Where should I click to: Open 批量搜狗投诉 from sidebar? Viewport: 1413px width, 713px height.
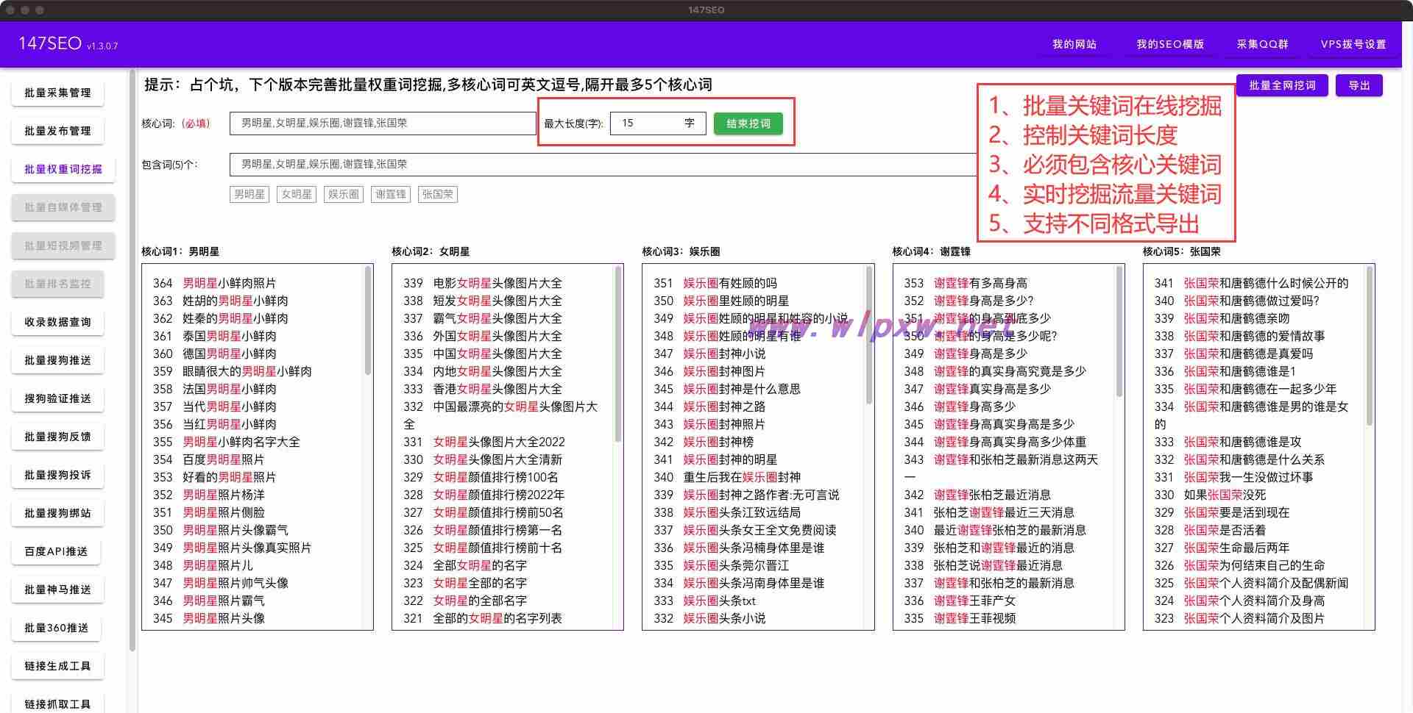click(57, 475)
